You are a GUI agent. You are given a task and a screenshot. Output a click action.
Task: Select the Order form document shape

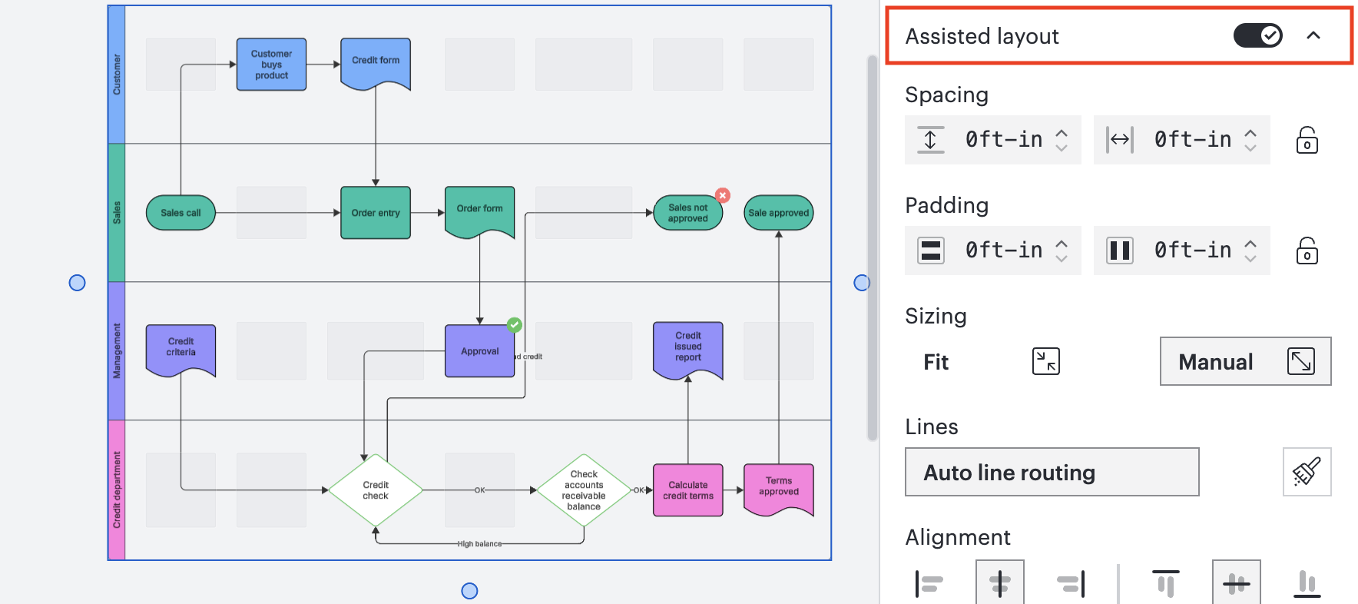479,211
